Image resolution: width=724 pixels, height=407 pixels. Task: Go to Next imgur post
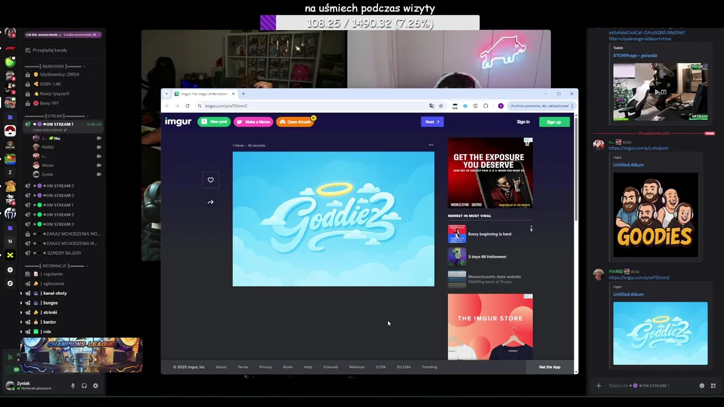click(x=433, y=122)
